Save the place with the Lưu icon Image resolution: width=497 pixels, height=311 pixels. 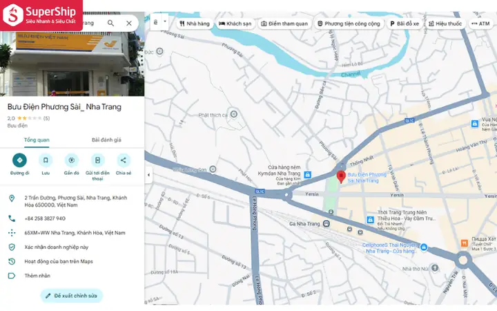coord(46,160)
